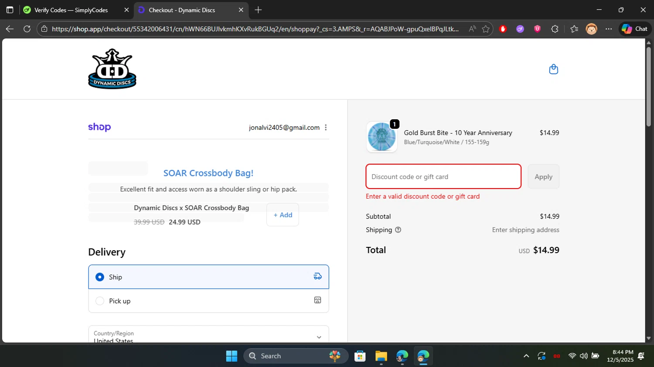Click the red ad blocker extension icon
This screenshot has height=367, width=654.
[x=503, y=29]
